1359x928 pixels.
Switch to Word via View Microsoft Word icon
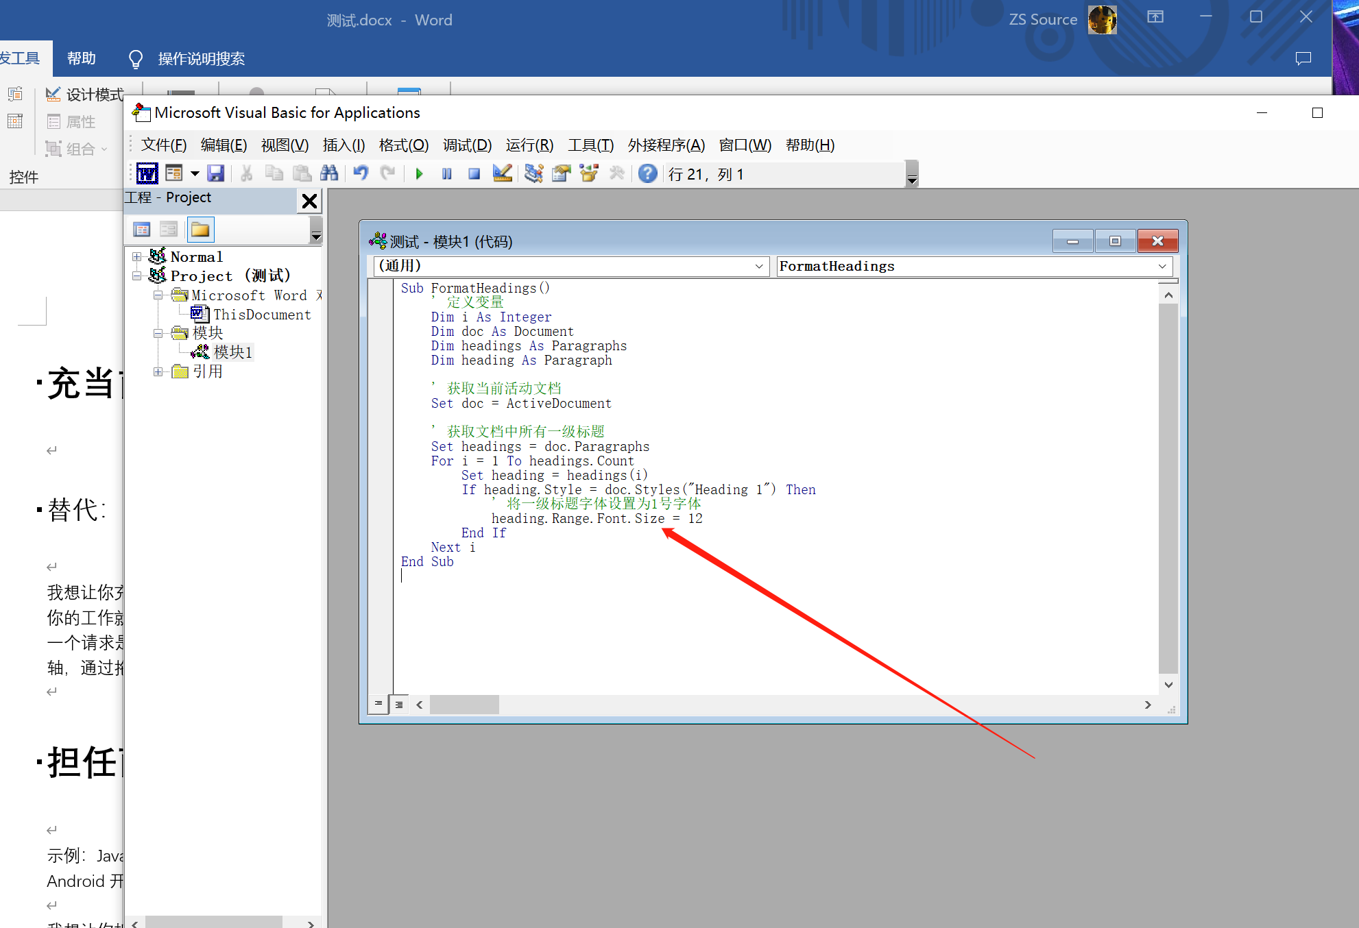pos(147,174)
